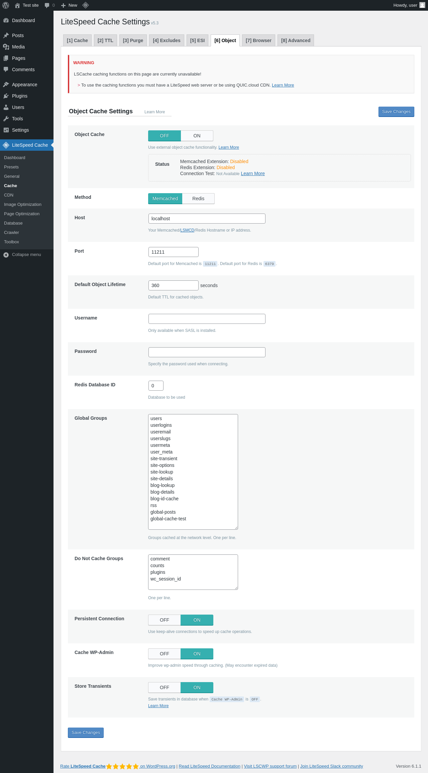Turn Object Cache ON
Screen dimensions: 428x773
pos(197,136)
